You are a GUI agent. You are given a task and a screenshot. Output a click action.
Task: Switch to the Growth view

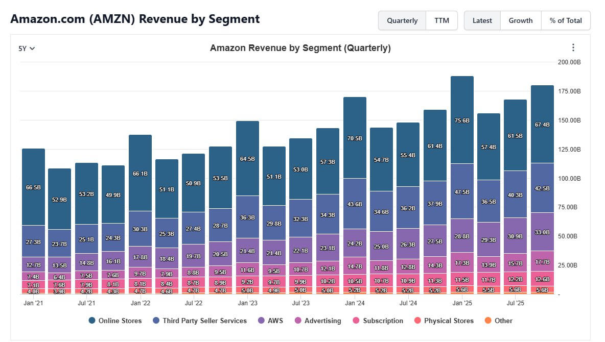(521, 20)
